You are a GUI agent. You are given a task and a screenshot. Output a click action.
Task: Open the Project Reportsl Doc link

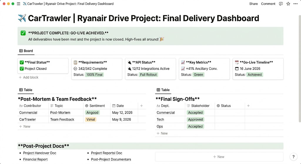pos(106,153)
